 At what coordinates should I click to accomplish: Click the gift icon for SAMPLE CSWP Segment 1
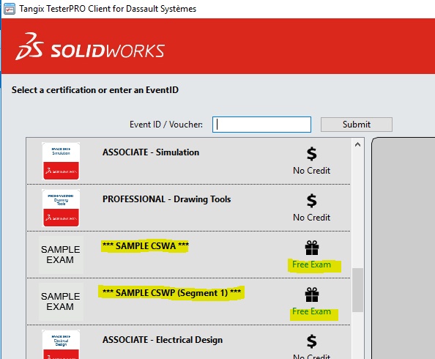tap(312, 295)
